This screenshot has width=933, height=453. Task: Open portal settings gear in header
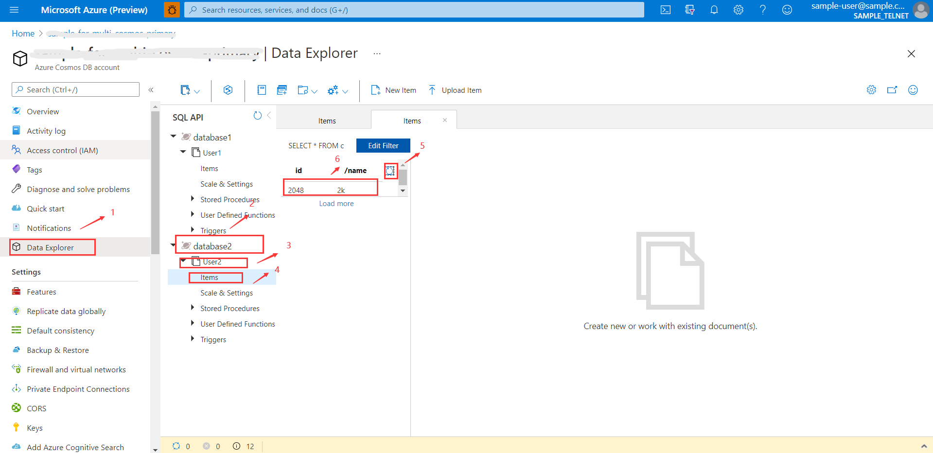(x=739, y=10)
